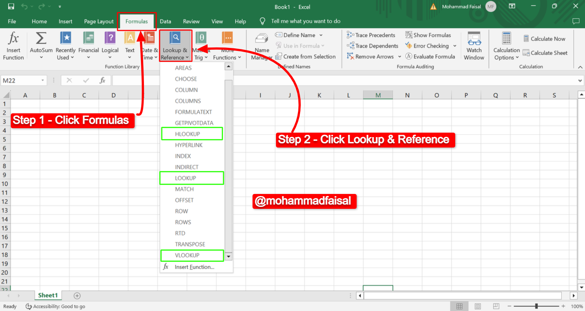The width and height of the screenshot is (585, 311).
Task: Choose HLOOKUP from the function list
Action: (x=192, y=134)
